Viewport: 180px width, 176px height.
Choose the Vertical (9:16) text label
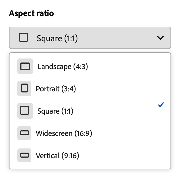point(58,156)
